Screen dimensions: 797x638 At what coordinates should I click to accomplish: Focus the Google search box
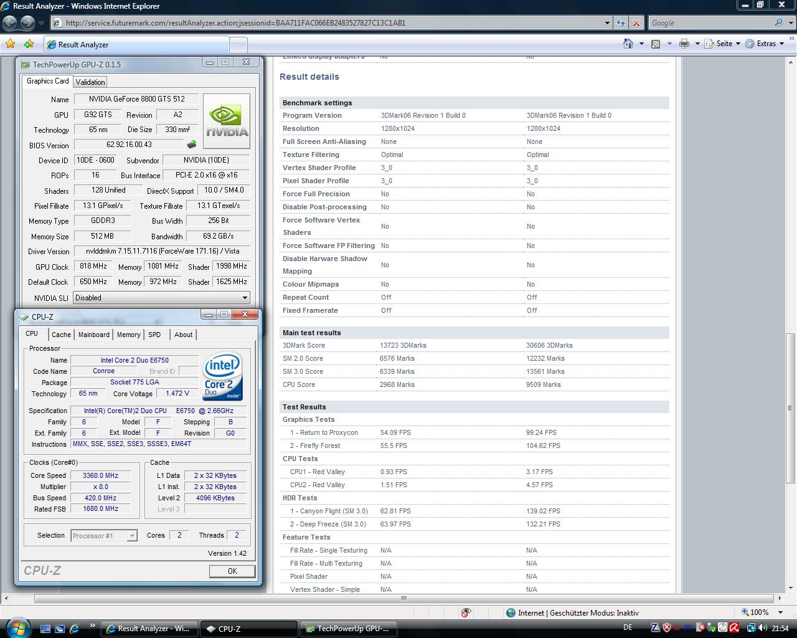tap(709, 23)
